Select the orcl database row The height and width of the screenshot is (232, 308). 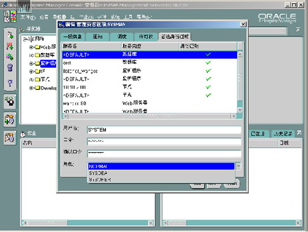(x=150, y=63)
